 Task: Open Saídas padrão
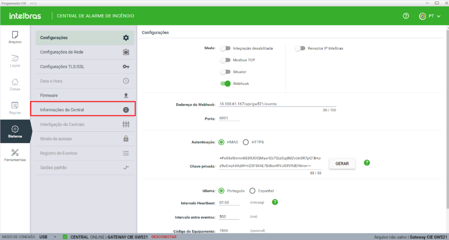(x=85, y=168)
